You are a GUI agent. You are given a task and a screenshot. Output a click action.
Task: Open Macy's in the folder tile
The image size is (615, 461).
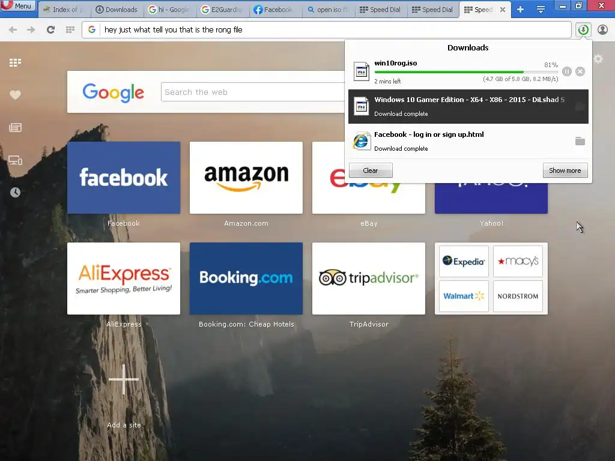518,262
